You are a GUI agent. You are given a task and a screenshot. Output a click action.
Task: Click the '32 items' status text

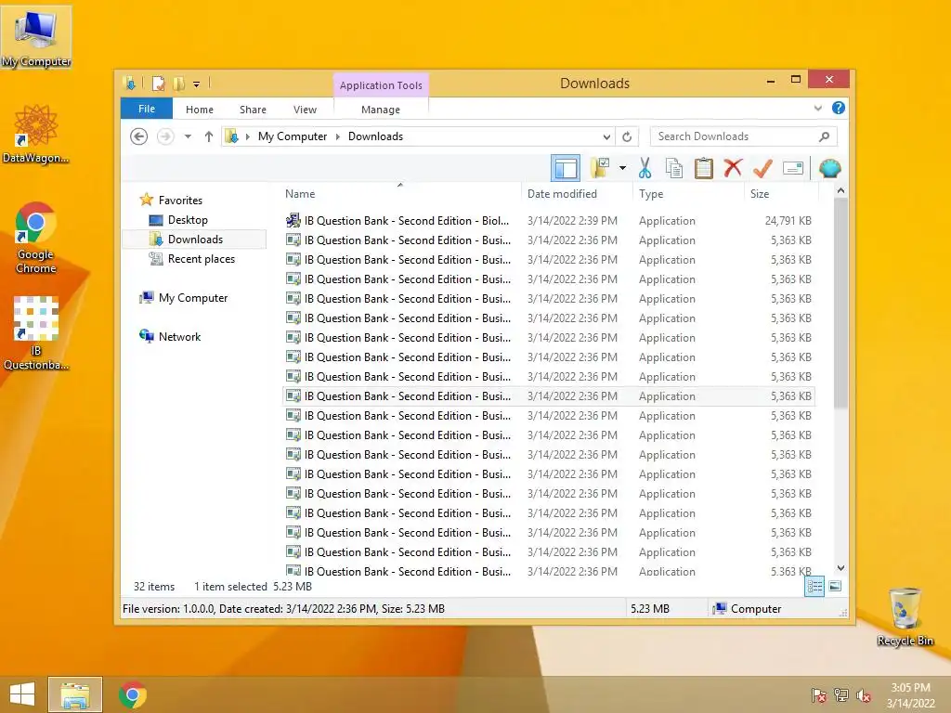[154, 587]
